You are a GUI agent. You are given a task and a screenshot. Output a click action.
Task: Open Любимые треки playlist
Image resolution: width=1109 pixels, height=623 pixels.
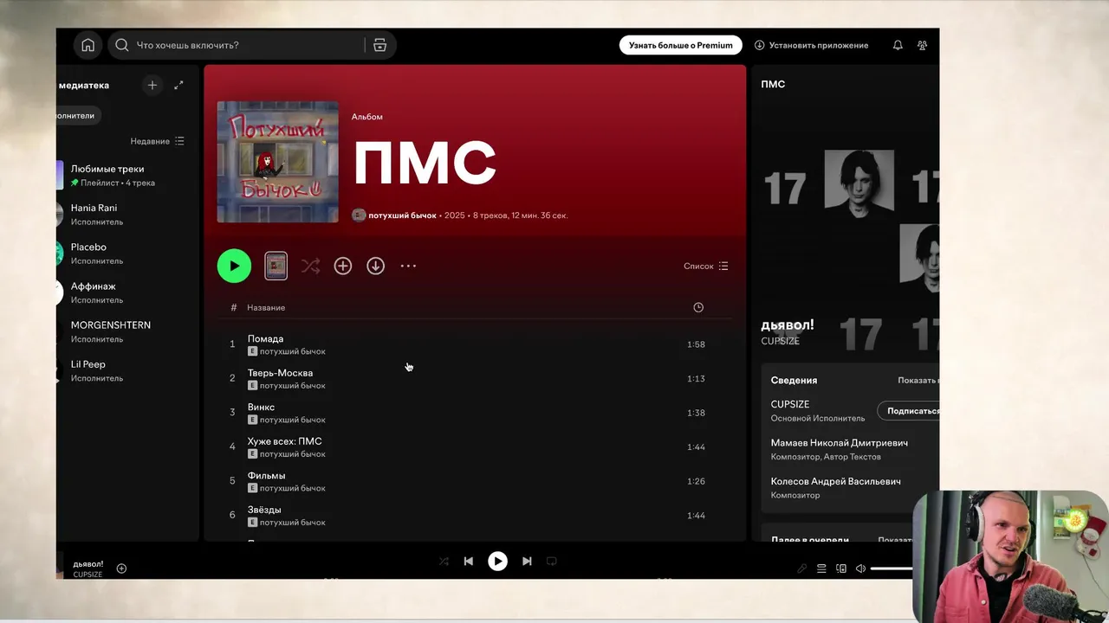point(127,175)
